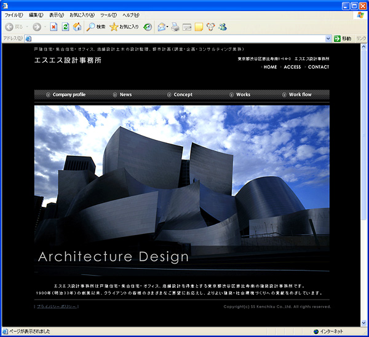Open the 表示(V) menu
369x337 pixels.
pos(57,15)
